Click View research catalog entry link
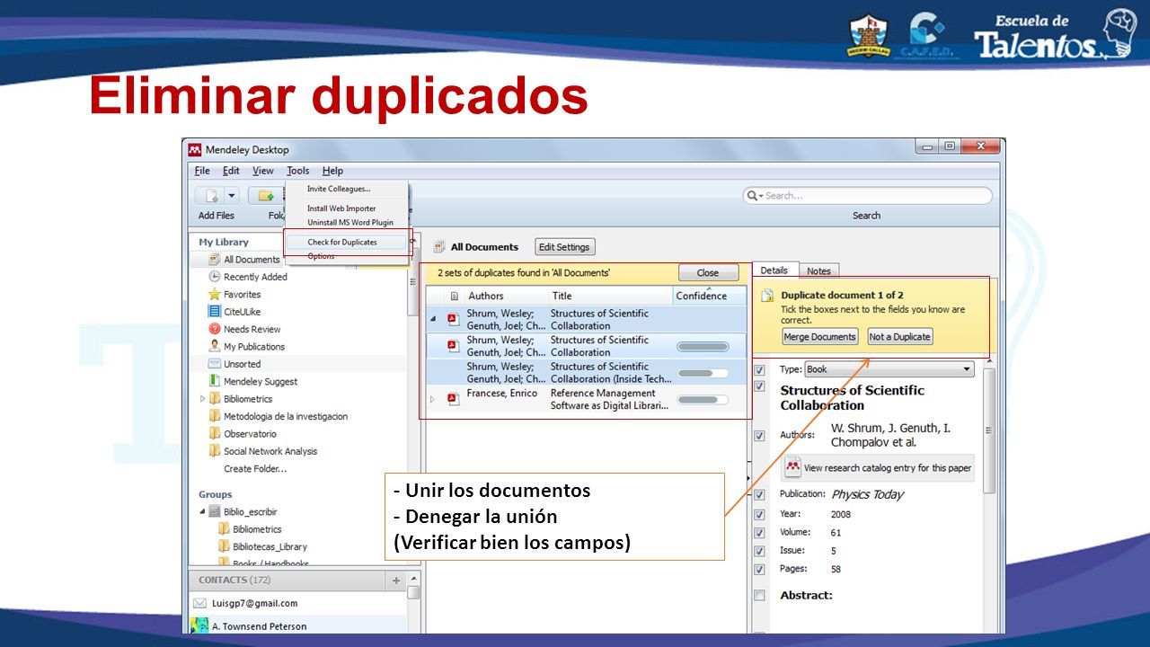The height and width of the screenshot is (647, 1150). (887, 467)
